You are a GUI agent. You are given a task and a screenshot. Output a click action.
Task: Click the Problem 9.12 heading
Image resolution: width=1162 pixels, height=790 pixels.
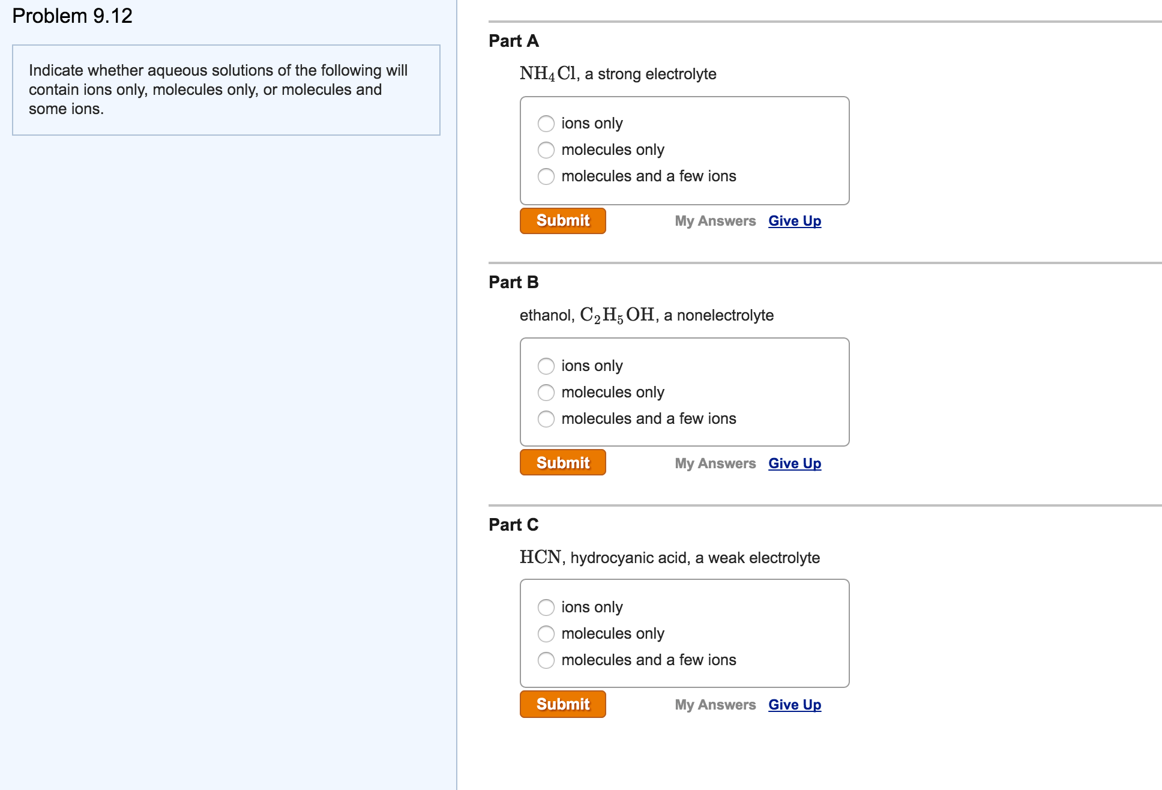tap(72, 16)
